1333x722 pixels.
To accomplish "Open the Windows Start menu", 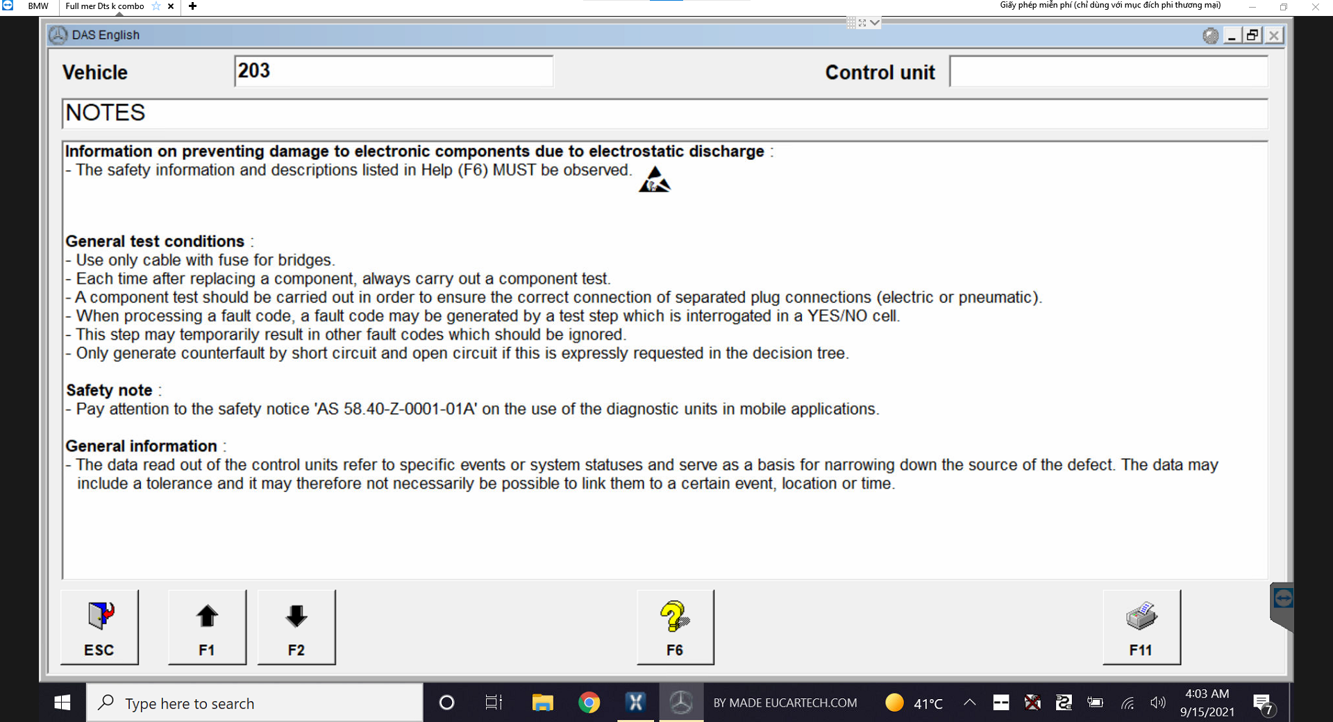I will (62, 703).
